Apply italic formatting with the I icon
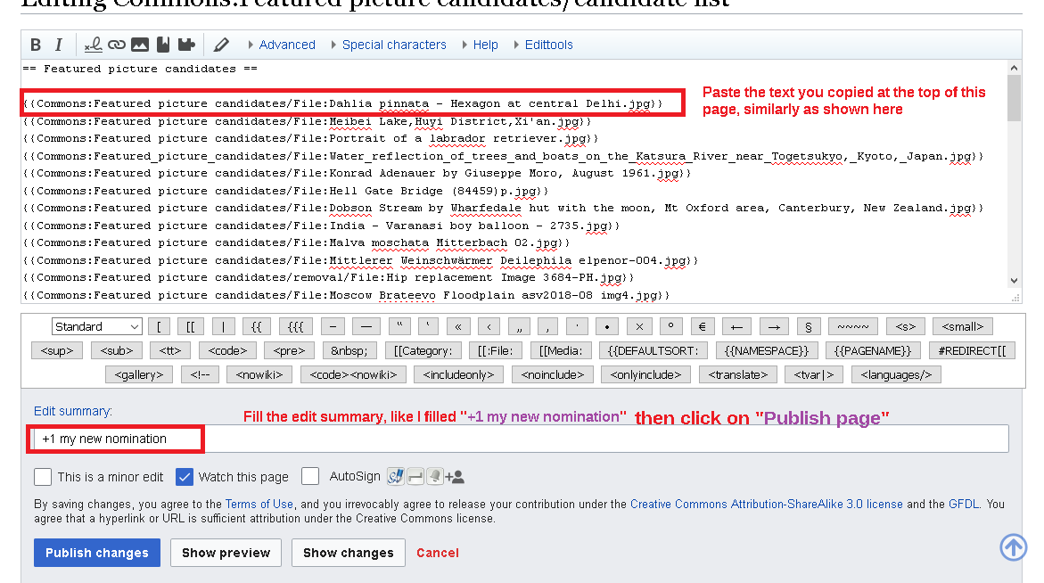1044x583 pixels. (59, 45)
